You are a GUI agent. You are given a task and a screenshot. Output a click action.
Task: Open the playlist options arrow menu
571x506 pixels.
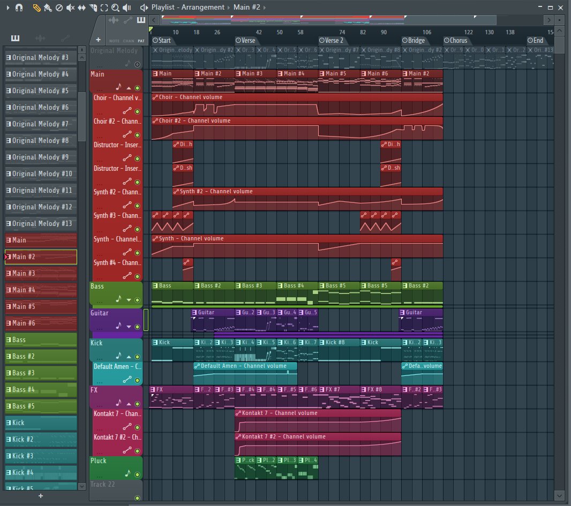coord(7,7)
